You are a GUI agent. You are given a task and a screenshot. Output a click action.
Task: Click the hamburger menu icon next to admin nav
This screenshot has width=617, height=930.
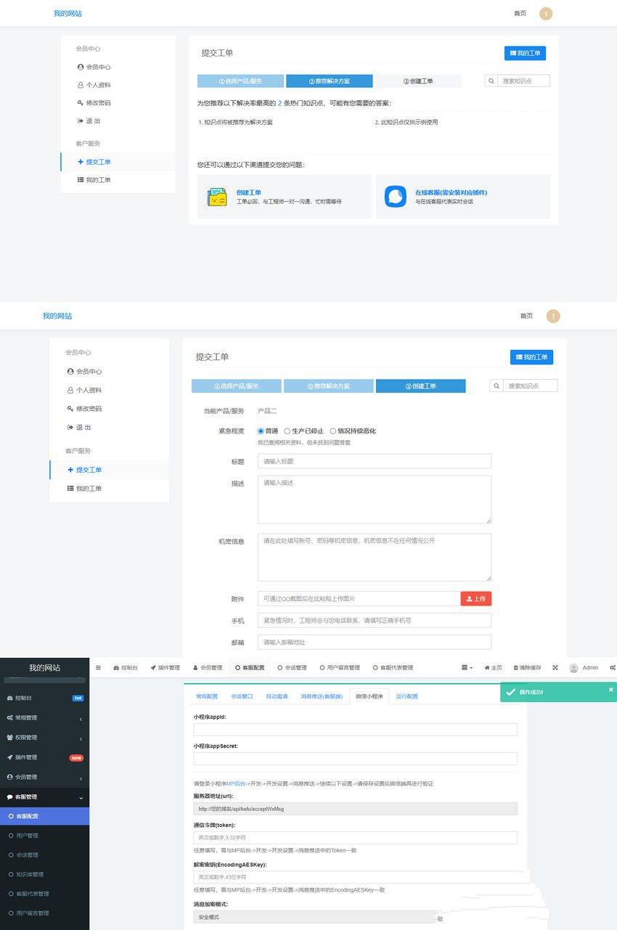pyautogui.click(x=97, y=667)
